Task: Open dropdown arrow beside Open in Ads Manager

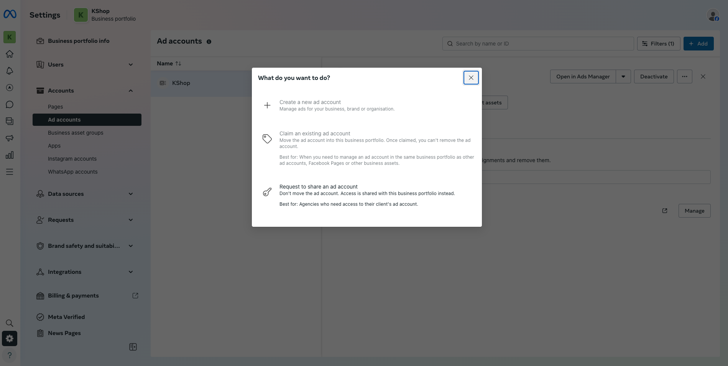Action: pyautogui.click(x=623, y=76)
